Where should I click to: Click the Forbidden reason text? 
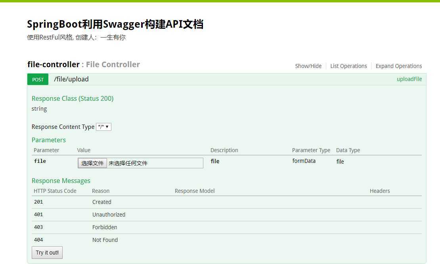(105, 227)
